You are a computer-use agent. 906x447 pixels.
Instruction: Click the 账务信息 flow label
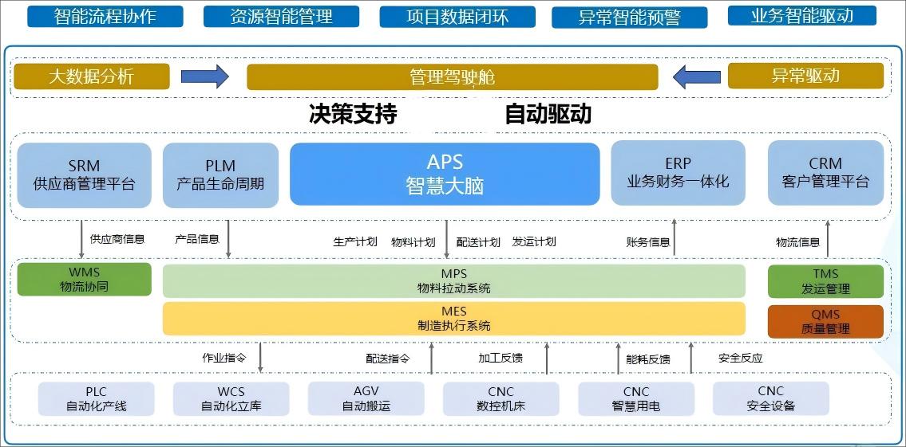pyautogui.click(x=648, y=242)
